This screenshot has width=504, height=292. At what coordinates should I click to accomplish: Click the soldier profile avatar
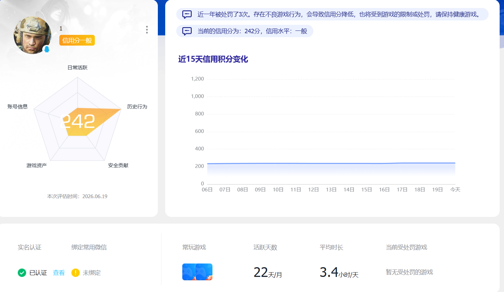coord(33,35)
